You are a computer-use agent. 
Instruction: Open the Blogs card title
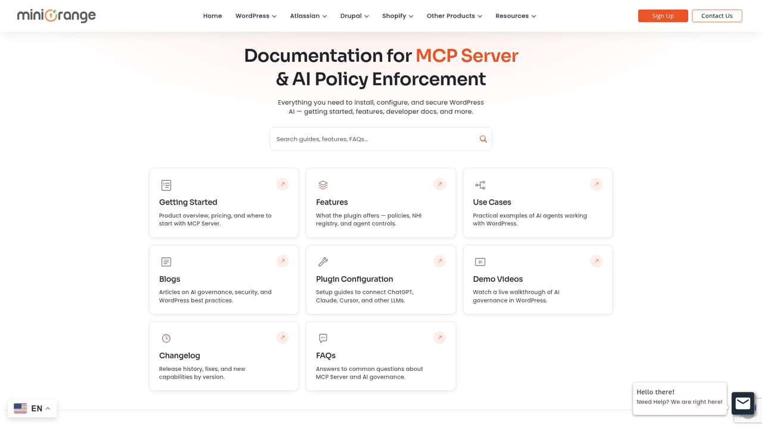[x=170, y=279]
